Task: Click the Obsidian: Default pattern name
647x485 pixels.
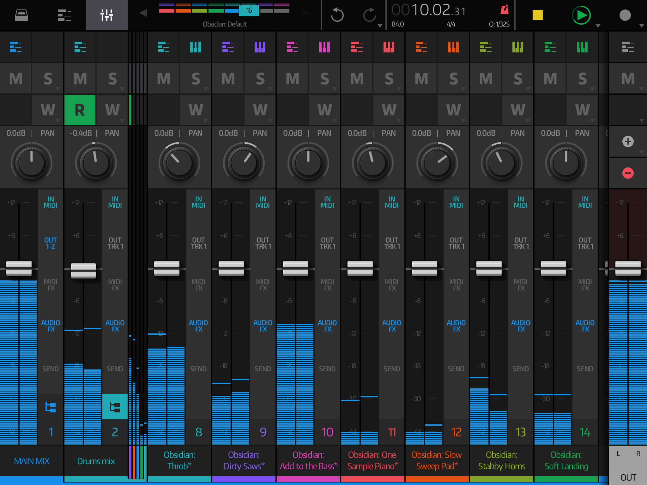Action: tap(225, 24)
